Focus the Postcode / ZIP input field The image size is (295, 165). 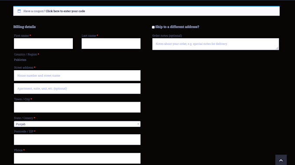click(x=77, y=139)
